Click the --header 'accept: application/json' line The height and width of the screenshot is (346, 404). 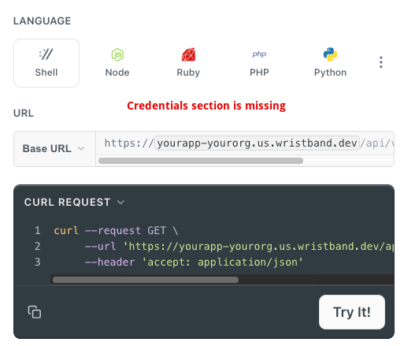pos(194,262)
